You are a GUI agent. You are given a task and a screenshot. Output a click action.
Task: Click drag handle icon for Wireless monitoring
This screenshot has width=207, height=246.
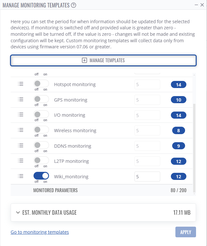pyautogui.click(x=21, y=130)
